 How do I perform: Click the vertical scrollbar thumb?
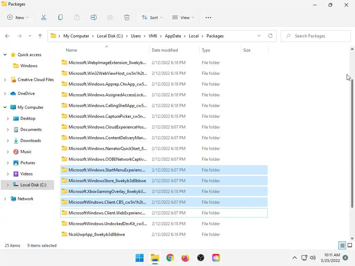[352, 143]
